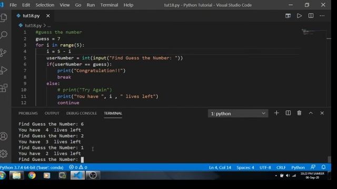This screenshot has width=337, height=189.
Task: Select Python 3.7.4 interpreter in status bar
Action: 32,167
